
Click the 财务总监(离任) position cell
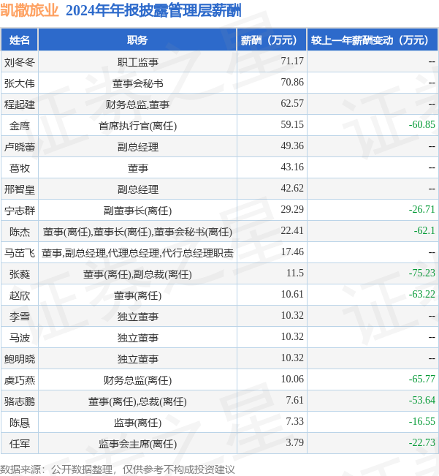point(137,380)
